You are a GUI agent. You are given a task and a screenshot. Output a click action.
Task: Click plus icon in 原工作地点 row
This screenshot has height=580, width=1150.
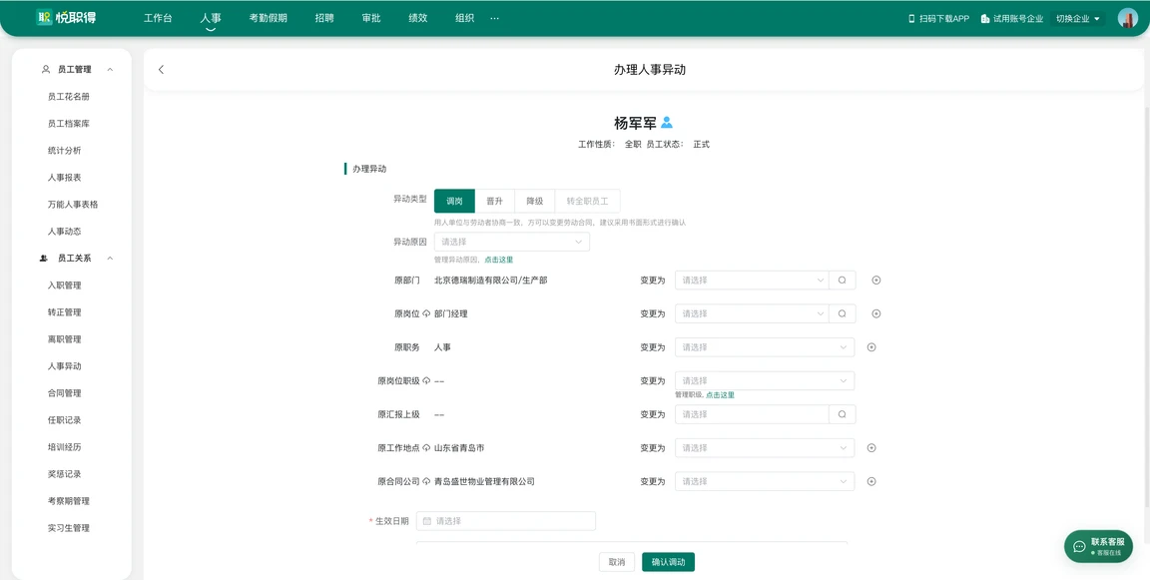pos(871,448)
